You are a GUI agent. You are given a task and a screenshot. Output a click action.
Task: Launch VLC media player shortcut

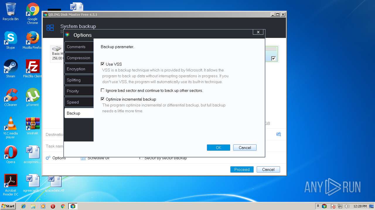pos(11,128)
